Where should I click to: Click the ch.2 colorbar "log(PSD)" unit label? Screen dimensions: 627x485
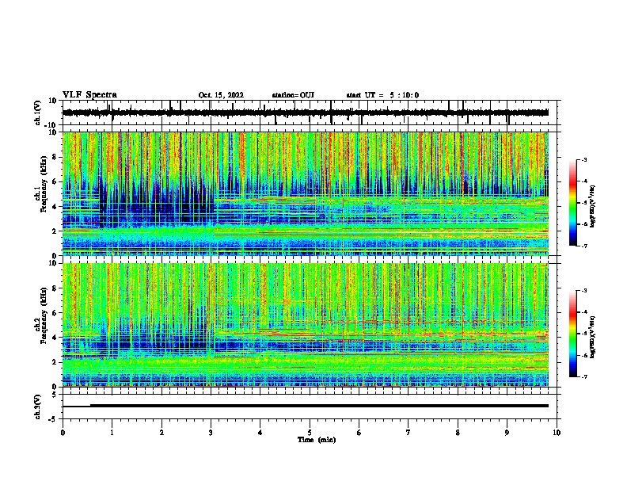pyautogui.click(x=593, y=338)
